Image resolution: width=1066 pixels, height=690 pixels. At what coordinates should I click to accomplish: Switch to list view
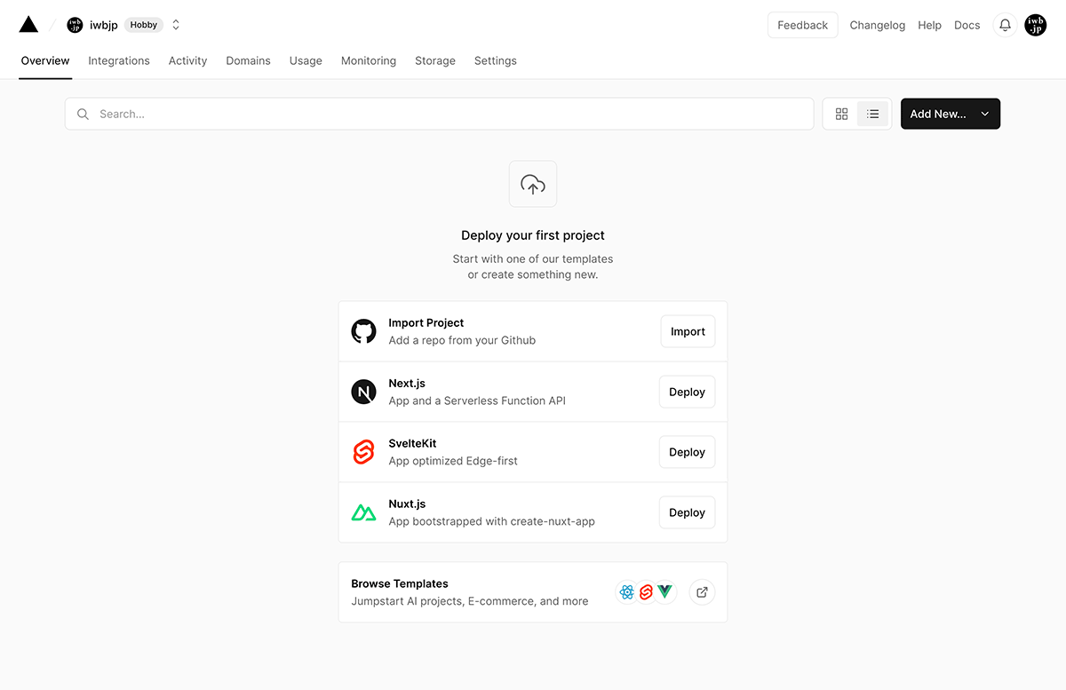[x=873, y=114]
